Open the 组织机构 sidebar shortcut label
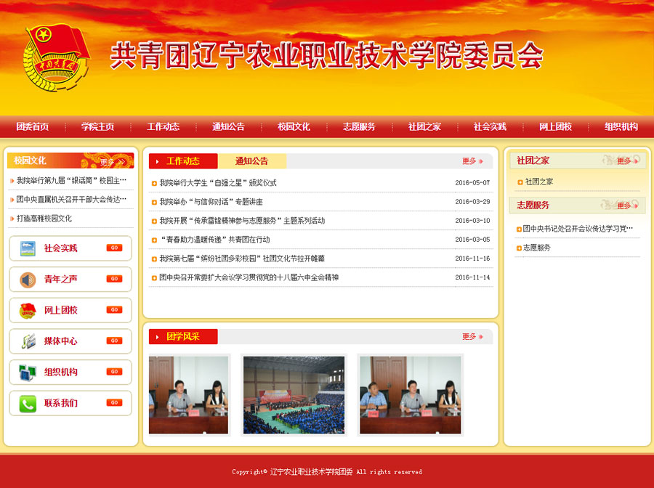The width and height of the screenshot is (654, 488). [61, 372]
